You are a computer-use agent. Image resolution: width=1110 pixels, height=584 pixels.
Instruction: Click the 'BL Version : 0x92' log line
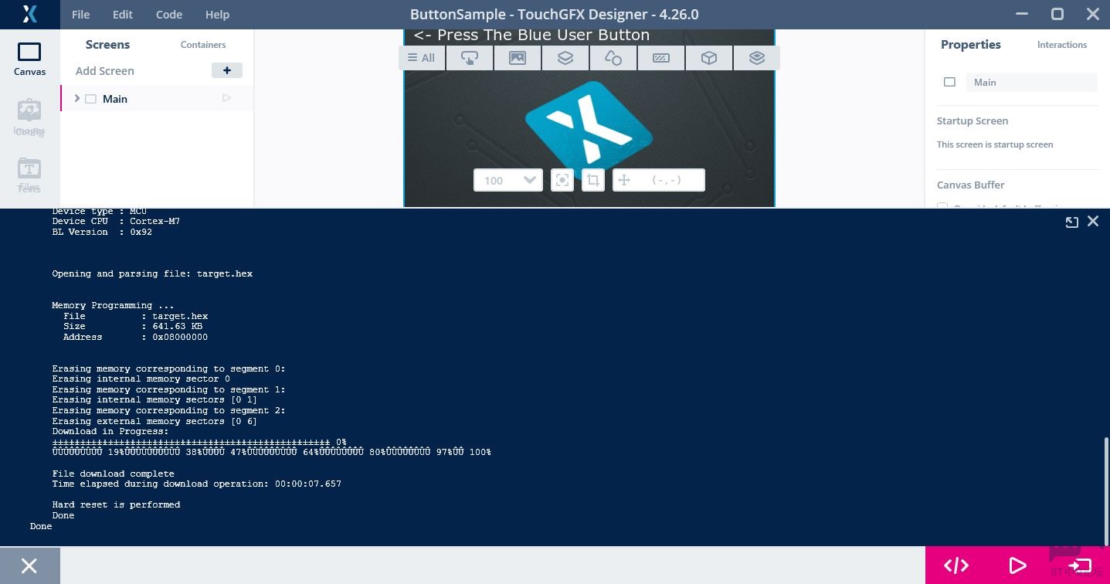(102, 232)
